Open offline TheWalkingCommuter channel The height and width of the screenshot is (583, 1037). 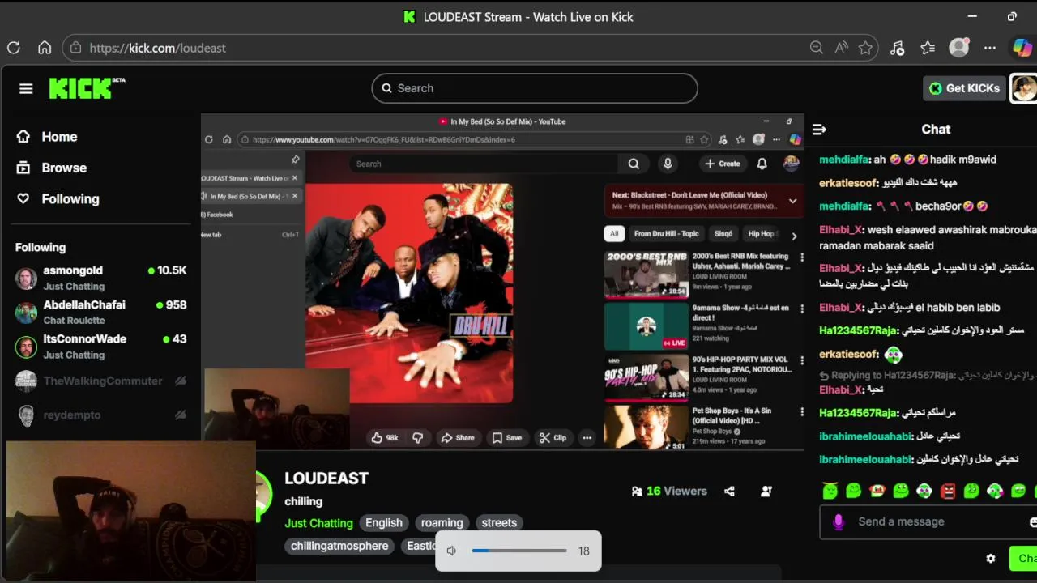pyautogui.click(x=101, y=381)
